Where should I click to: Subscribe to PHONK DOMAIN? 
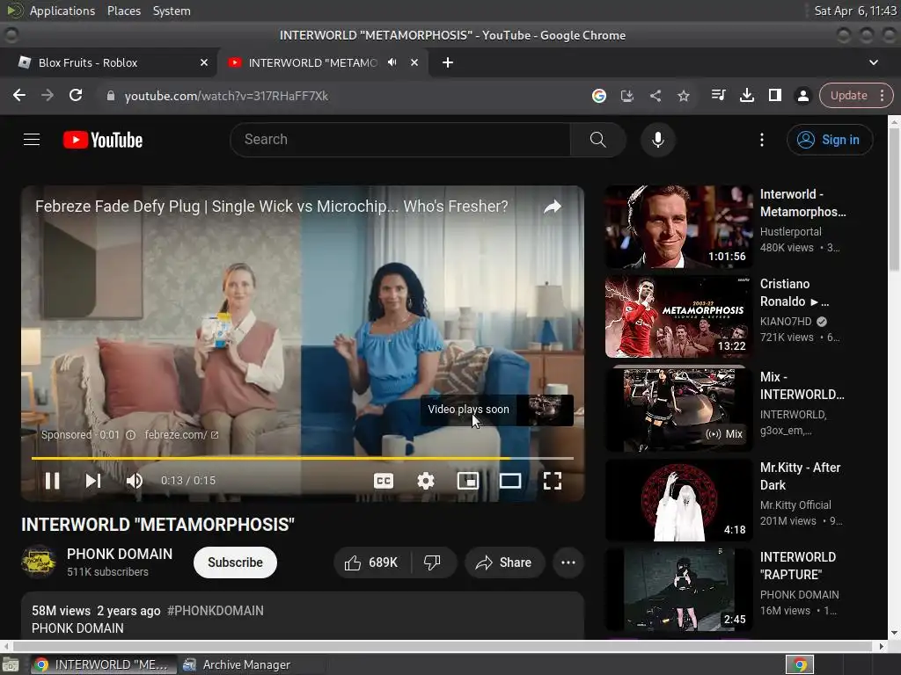point(235,562)
